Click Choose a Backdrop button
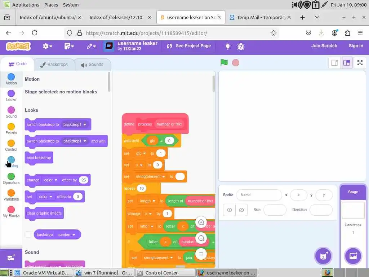369x277 pixels. 353,256
